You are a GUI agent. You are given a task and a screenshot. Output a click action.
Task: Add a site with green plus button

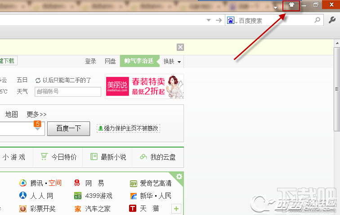tap(176, 209)
